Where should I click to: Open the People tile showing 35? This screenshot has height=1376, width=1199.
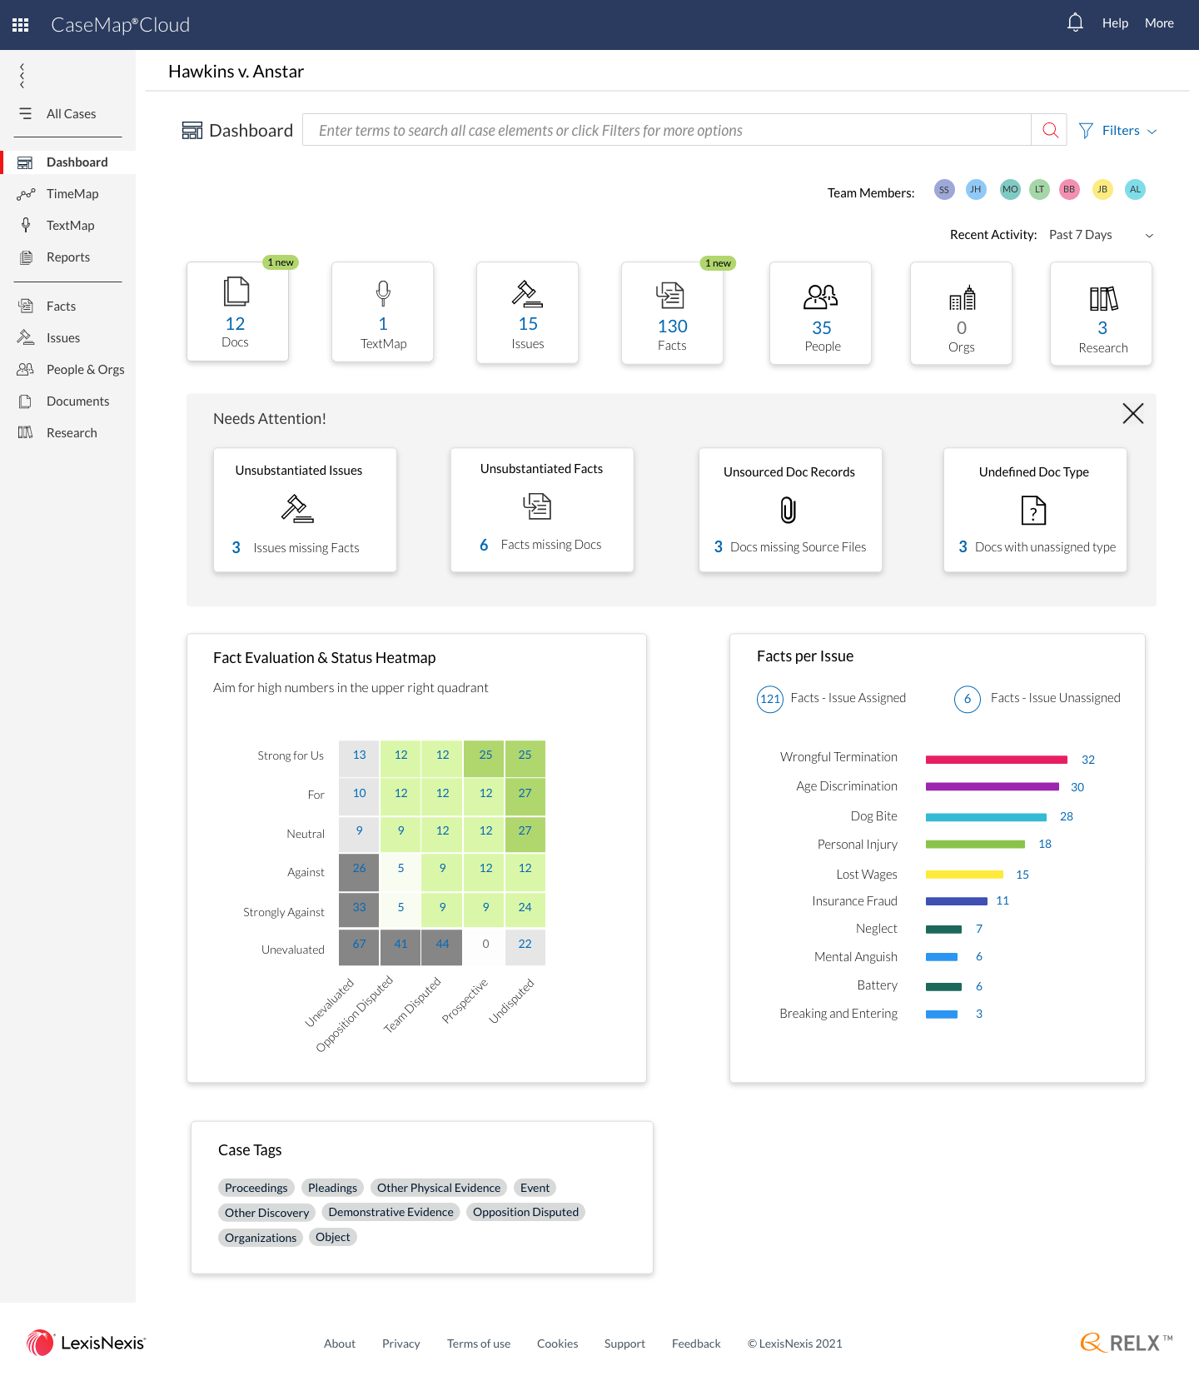pos(821,314)
